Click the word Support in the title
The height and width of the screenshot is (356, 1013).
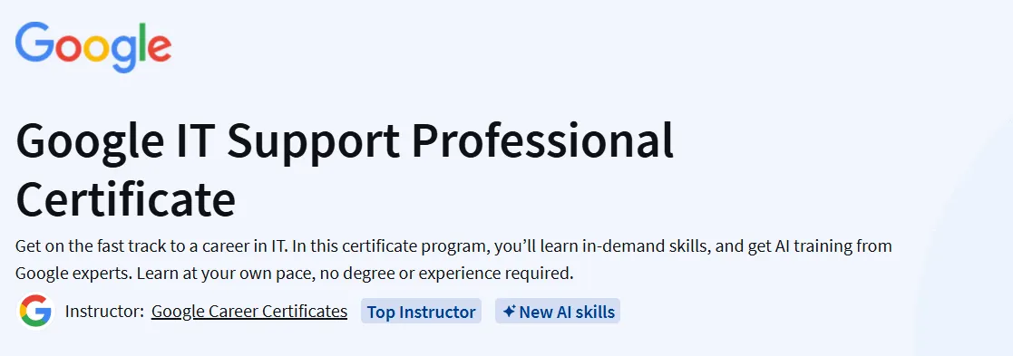pos(315,143)
